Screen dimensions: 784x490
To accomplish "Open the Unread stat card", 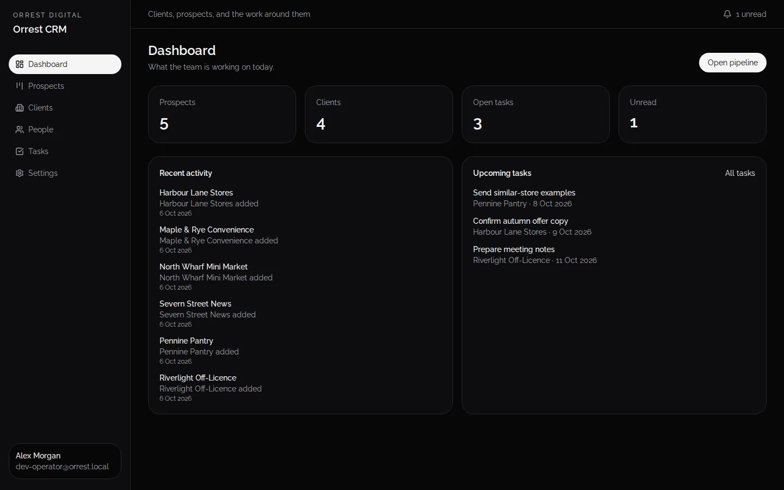I will point(693,114).
